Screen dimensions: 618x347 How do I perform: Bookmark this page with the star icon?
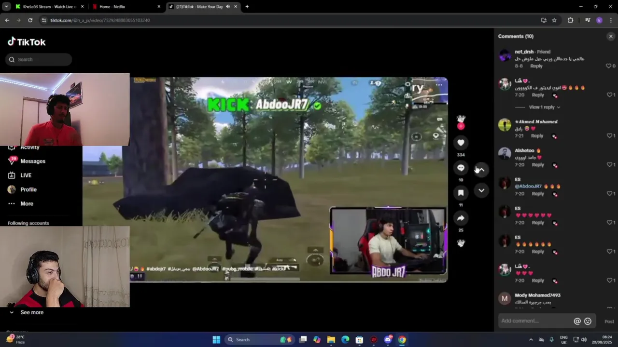(x=554, y=20)
